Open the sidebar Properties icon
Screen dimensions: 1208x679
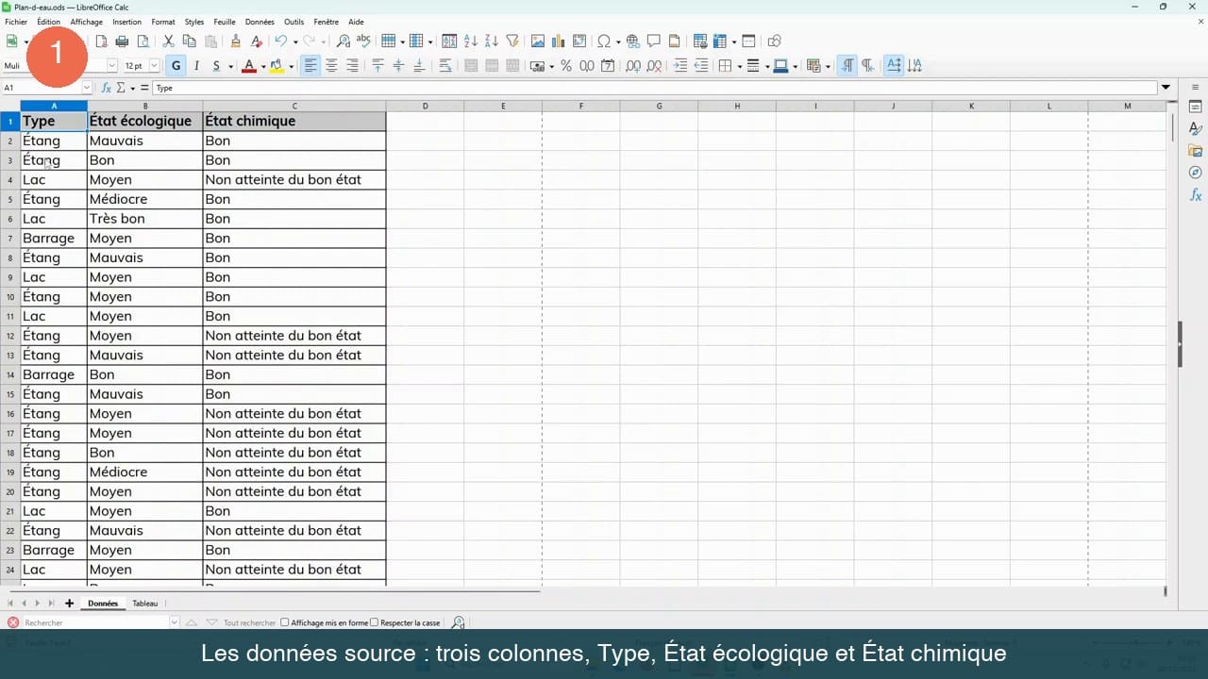point(1196,107)
